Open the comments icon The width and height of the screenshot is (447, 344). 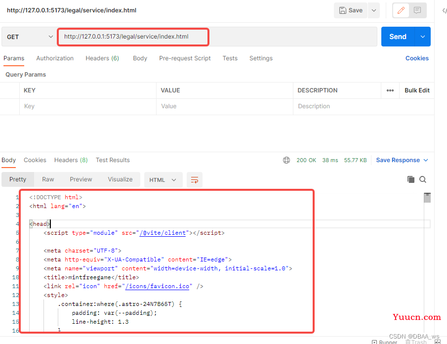(x=417, y=10)
